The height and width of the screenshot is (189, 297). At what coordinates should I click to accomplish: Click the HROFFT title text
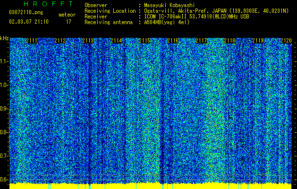point(48,4)
